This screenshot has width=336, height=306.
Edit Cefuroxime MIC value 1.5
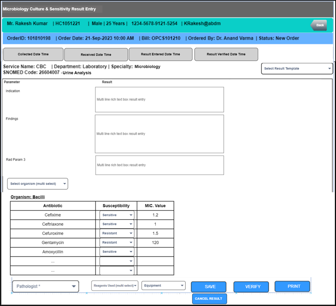click(x=155, y=234)
